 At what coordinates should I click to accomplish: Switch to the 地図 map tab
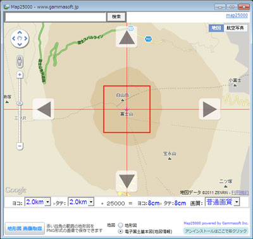(x=216, y=28)
